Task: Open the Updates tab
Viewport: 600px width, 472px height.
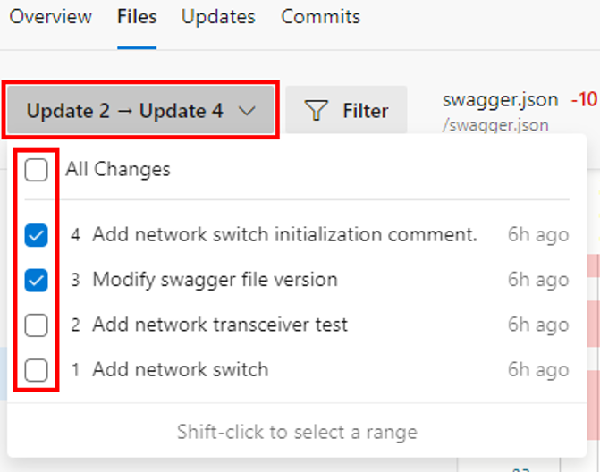Action: [x=218, y=17]
